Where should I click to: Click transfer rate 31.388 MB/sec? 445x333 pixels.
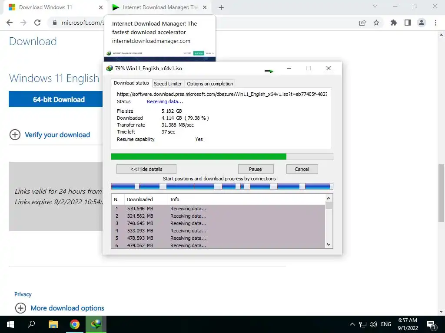click(178, 125)
